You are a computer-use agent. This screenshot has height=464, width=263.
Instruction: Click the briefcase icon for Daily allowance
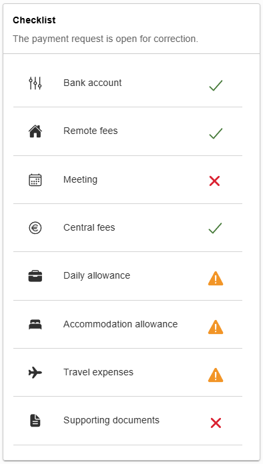click(35, 276)
